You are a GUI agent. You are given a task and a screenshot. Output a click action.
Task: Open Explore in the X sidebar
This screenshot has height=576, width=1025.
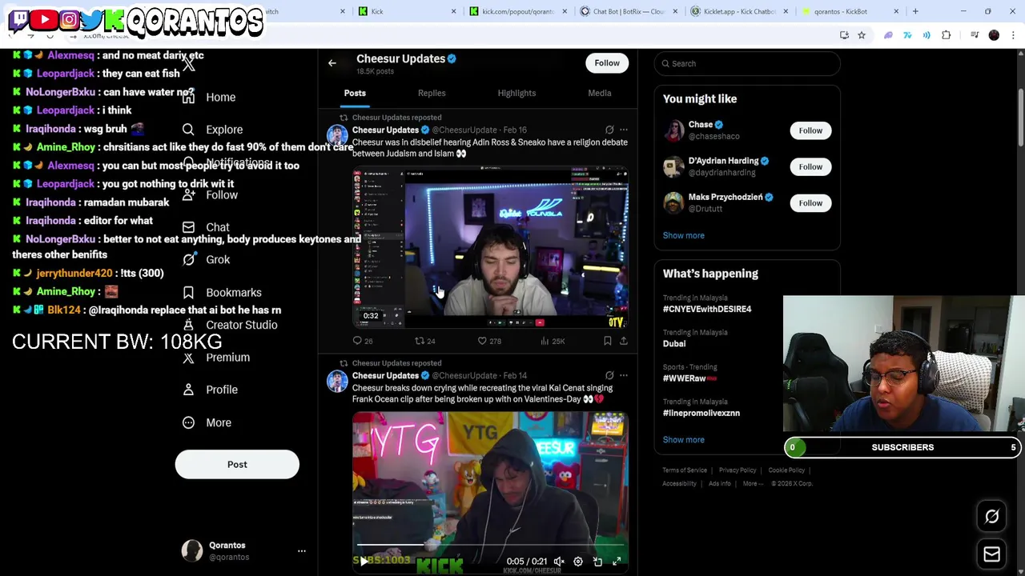(x=211, y=130)
